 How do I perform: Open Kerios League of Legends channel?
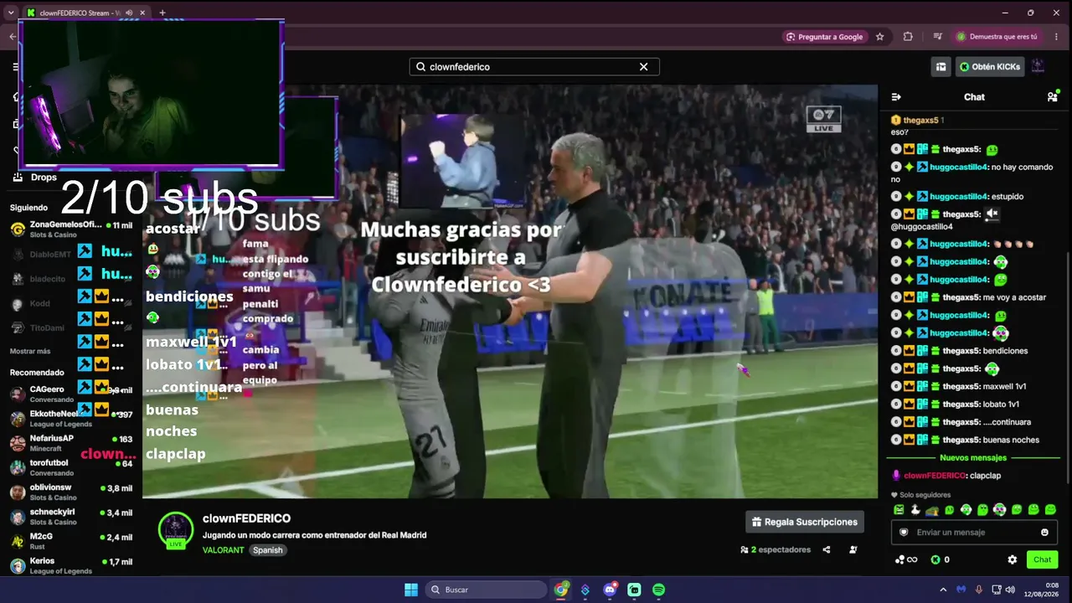pos(71,565)
